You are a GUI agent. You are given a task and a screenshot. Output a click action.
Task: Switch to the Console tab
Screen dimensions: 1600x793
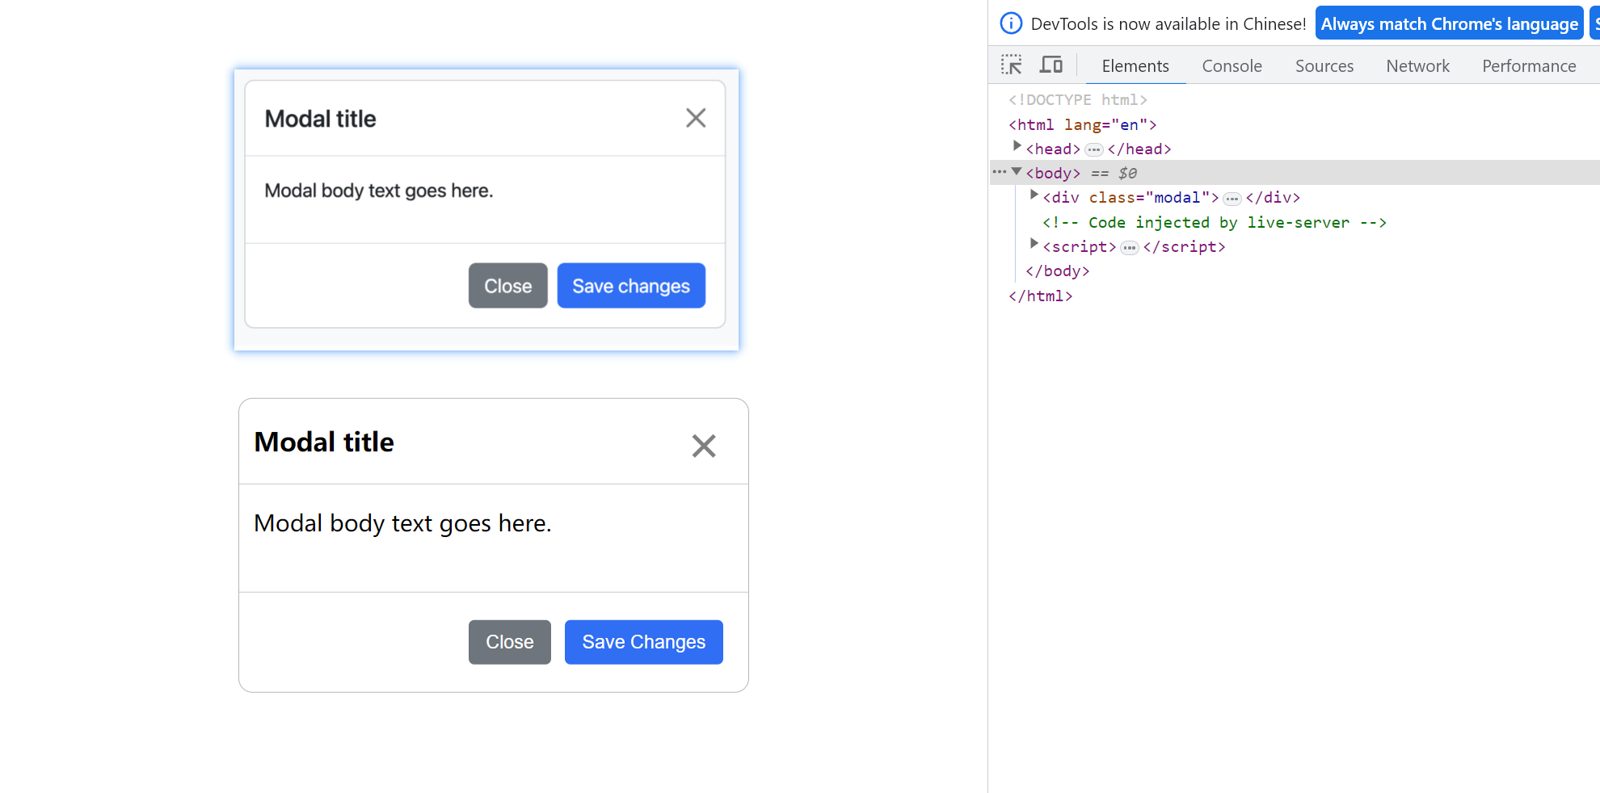pos(1232,66)
